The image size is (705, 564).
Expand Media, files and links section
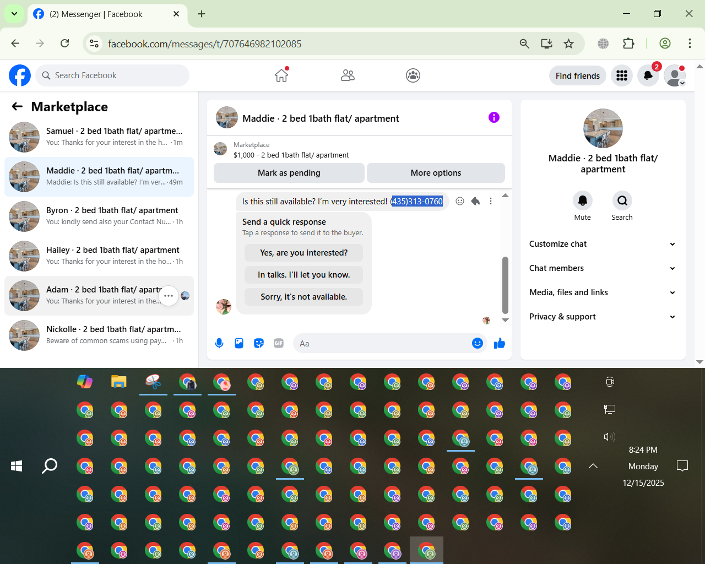pos(603,292)
